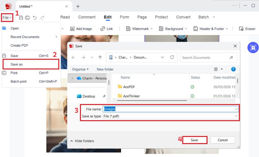This screenshot has width=259, height=157.
Task: Click the refresh icon in Save dialog
Action: click(x=172, y=57)
